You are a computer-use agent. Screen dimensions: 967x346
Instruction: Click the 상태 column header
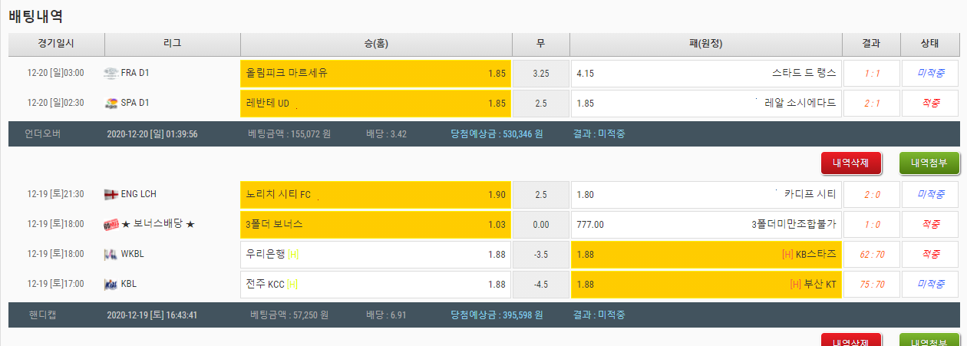[x=930, y=44]
